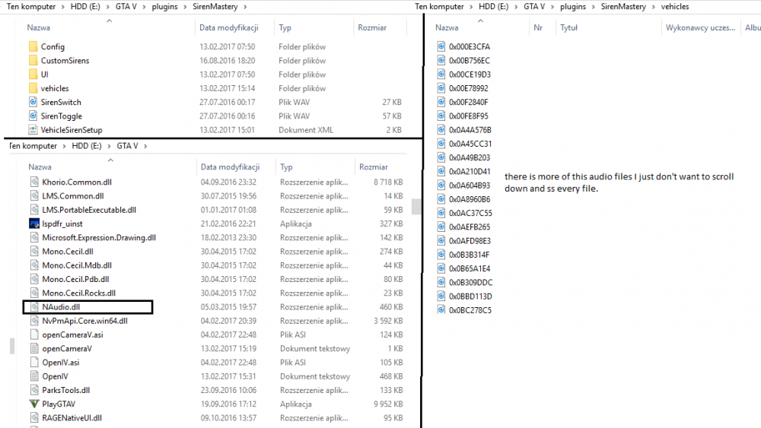
Task: Click the bottom-left window vertical scrollbar thumb
Action: 416,207
